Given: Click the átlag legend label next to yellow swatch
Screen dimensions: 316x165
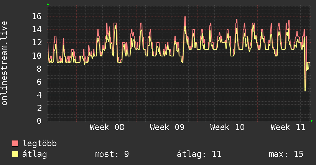Looking at the screenshot, I should point(35,154).
